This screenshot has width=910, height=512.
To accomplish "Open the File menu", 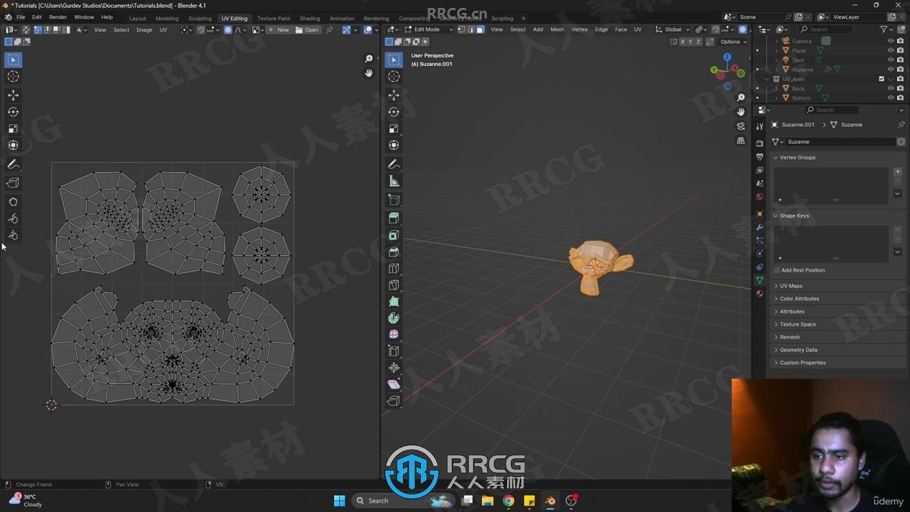I will pos(21,17).
